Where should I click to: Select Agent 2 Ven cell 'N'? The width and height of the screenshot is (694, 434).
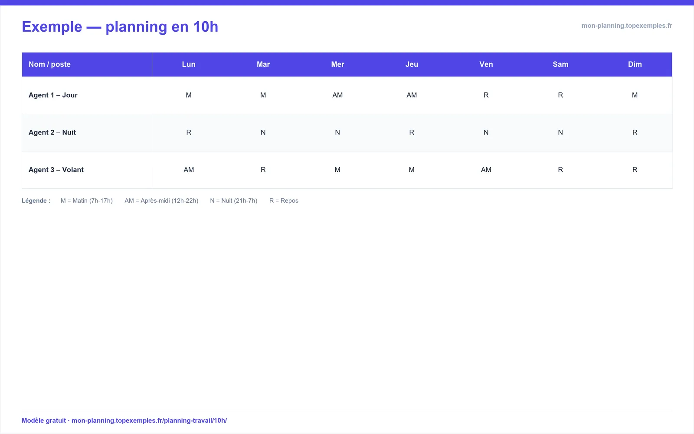(x=486, y=132)
